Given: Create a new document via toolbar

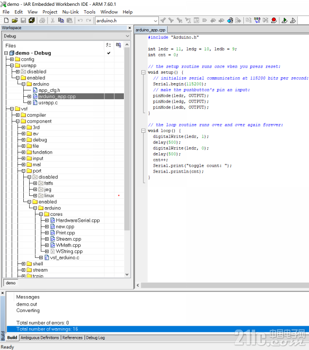Looking at the screenshot, I should (6, 20).
